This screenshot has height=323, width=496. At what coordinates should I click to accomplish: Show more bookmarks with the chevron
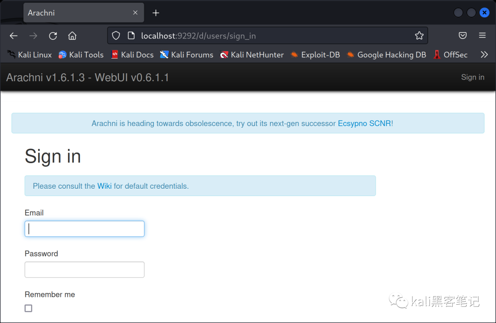point(484,55)
